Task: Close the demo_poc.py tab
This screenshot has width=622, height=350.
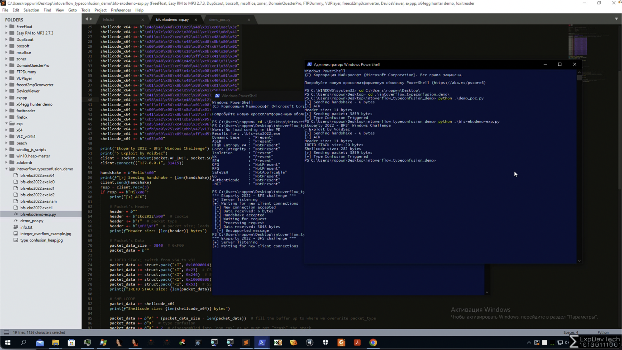Action: (x=249, y=20)
